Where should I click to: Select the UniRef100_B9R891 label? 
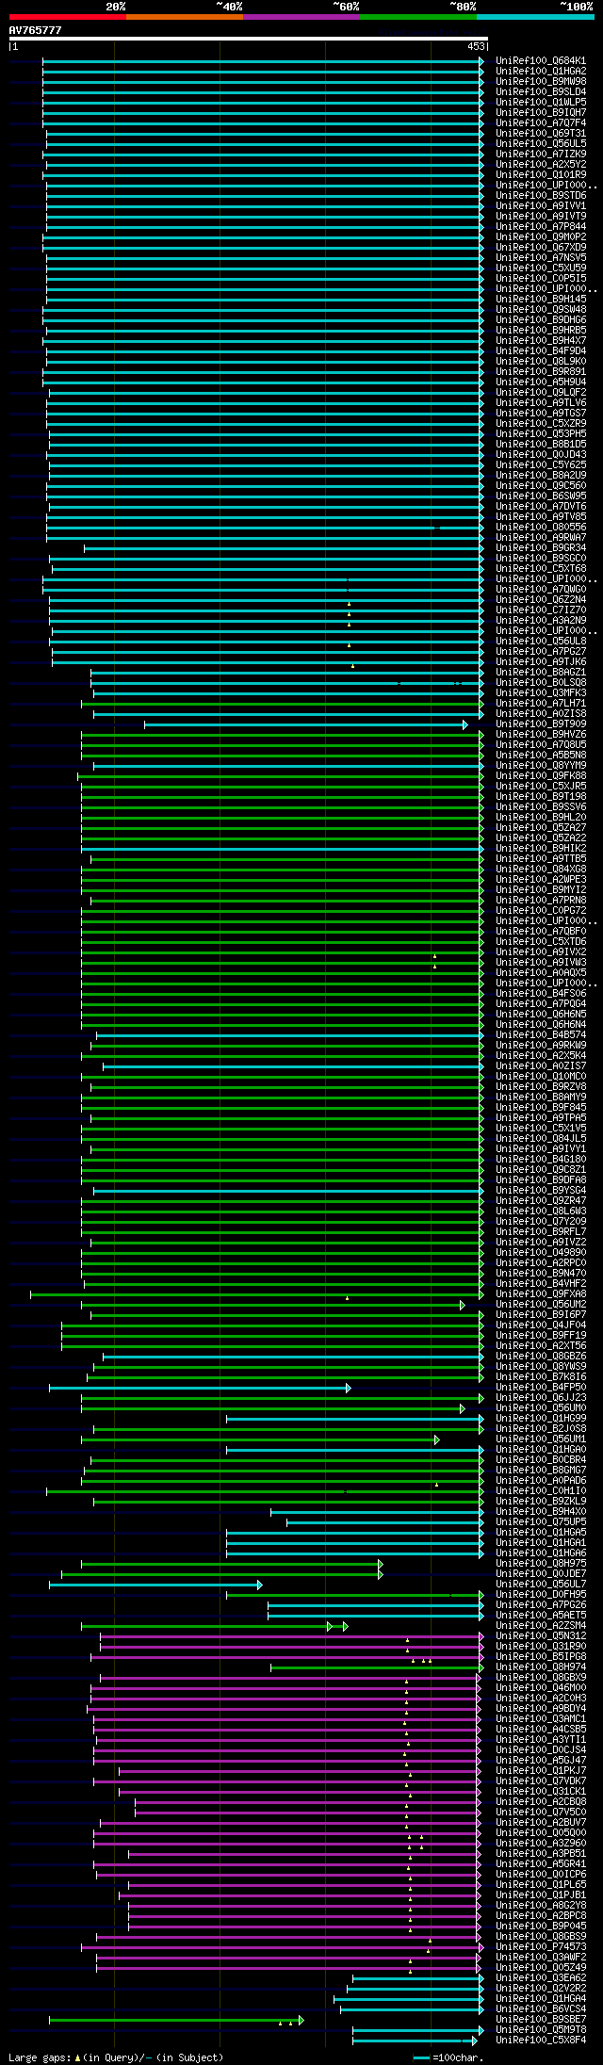541,371
